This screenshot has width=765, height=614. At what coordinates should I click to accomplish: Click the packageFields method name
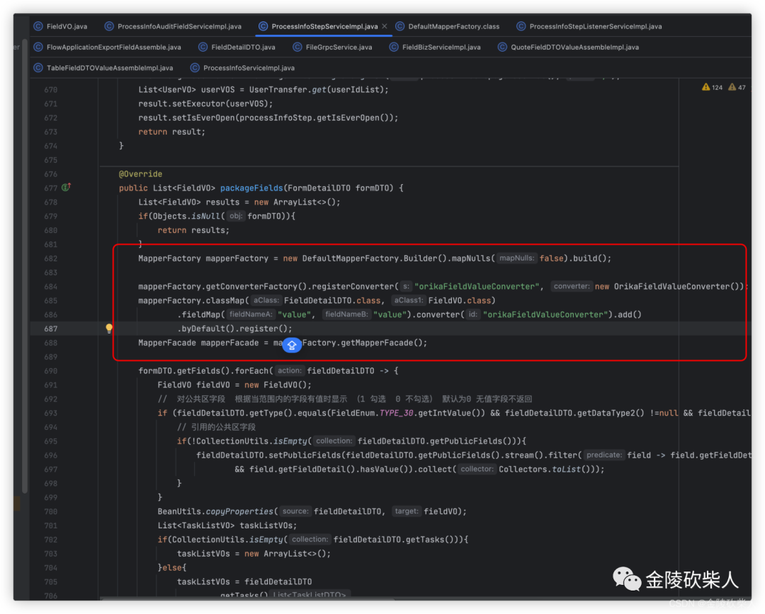point(251,188)
